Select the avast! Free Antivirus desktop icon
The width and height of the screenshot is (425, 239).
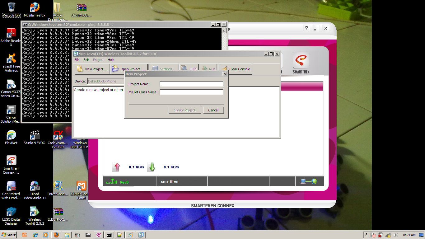[x=11, y=62]
